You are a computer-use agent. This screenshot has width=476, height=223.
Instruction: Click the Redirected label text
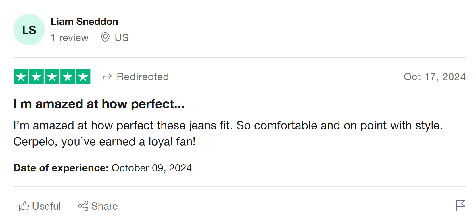pos(143,77)
